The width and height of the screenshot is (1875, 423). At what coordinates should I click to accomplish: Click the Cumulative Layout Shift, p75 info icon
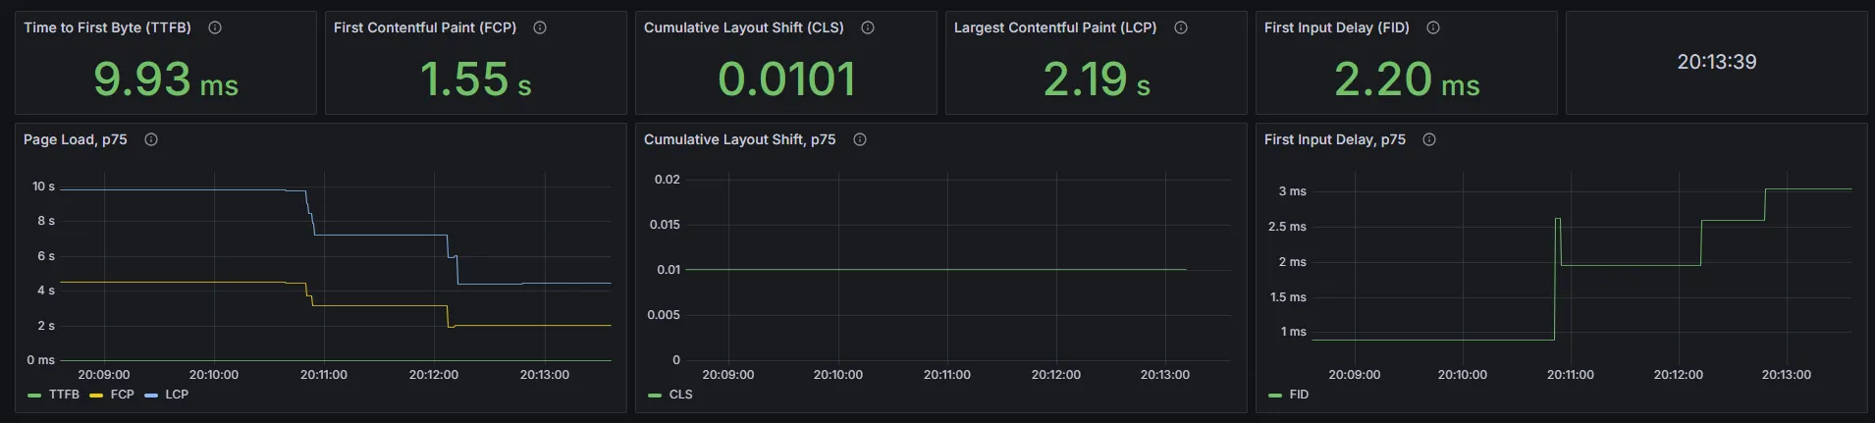tap(860, 139)
